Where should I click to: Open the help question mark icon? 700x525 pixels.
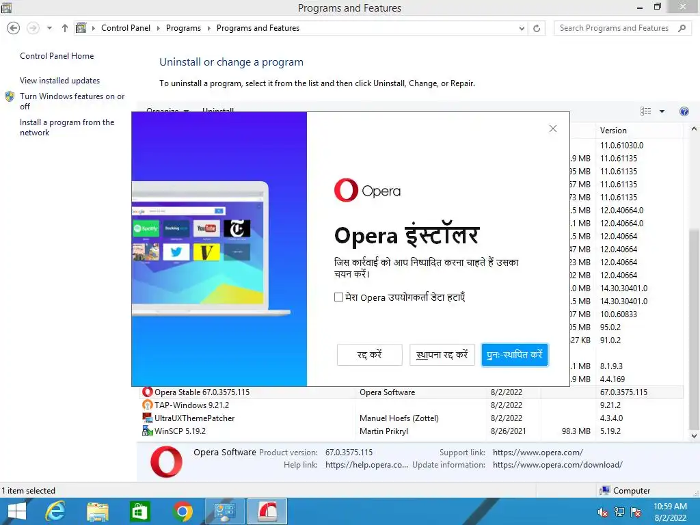tap(684, 111)
